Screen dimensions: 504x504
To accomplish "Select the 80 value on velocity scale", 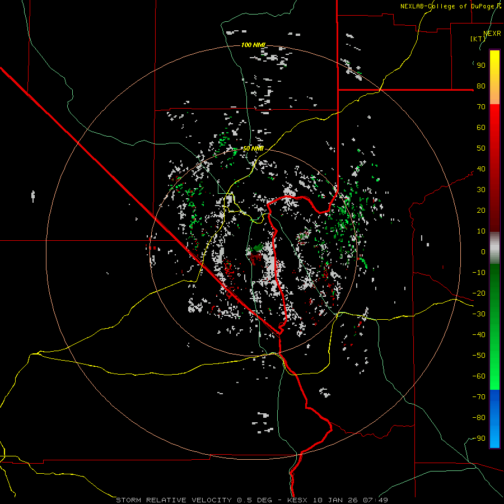I will pos(481,86).
